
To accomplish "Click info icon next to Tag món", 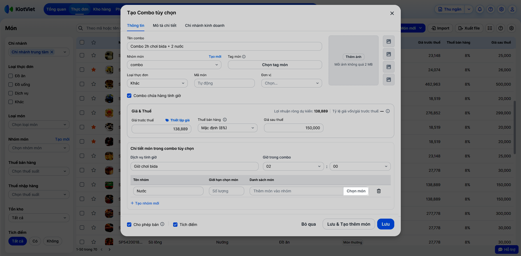I will 244,57.
